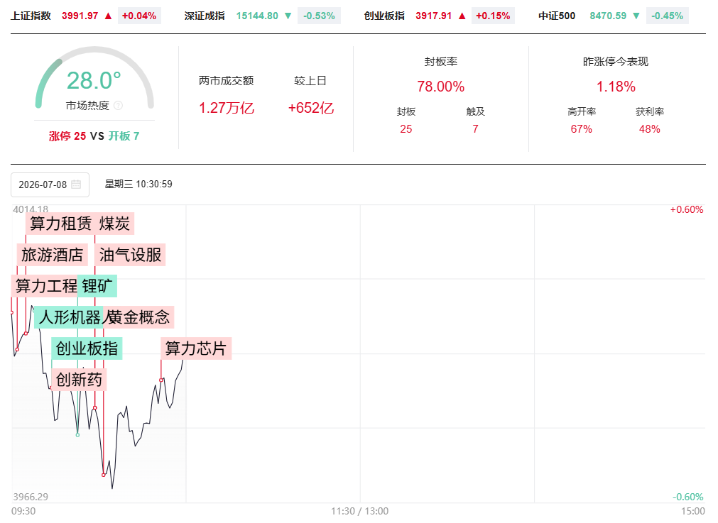Click the red up arrow beside 创业板指 index
The width and height of the screenshot is (718, 523).
462,16
